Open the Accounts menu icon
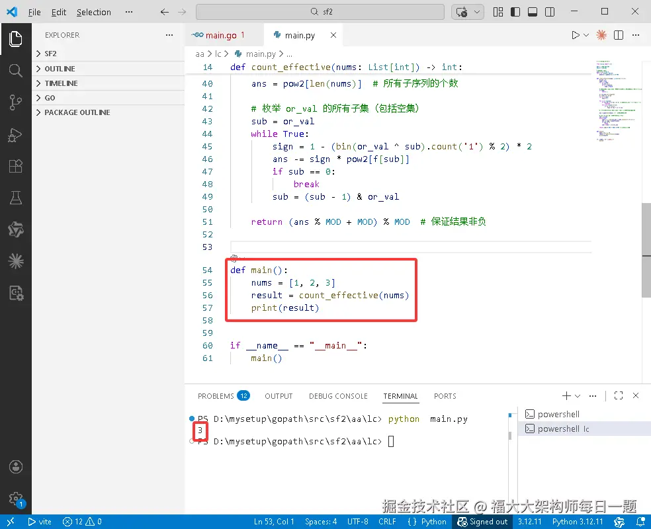651x529 pixels. coord(16,467)
